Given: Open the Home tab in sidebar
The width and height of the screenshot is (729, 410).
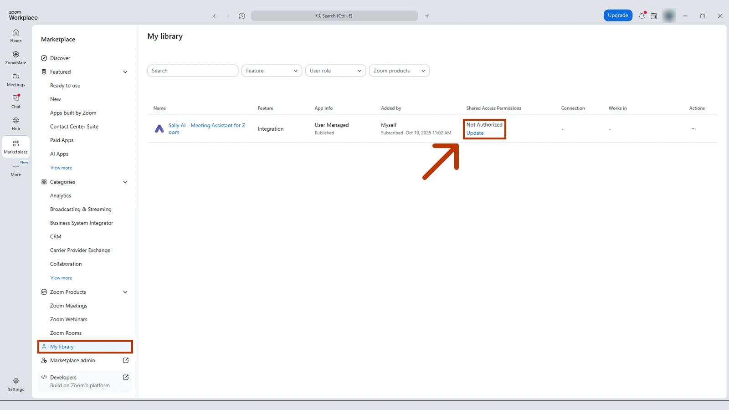Looking at the screenshot, I should tap(16, 36).
